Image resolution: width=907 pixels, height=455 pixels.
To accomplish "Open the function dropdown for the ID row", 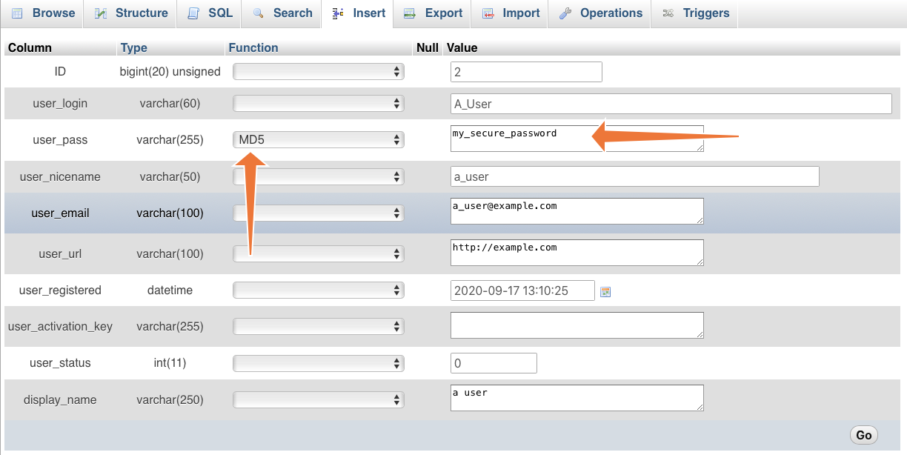I will pos(318,71).
